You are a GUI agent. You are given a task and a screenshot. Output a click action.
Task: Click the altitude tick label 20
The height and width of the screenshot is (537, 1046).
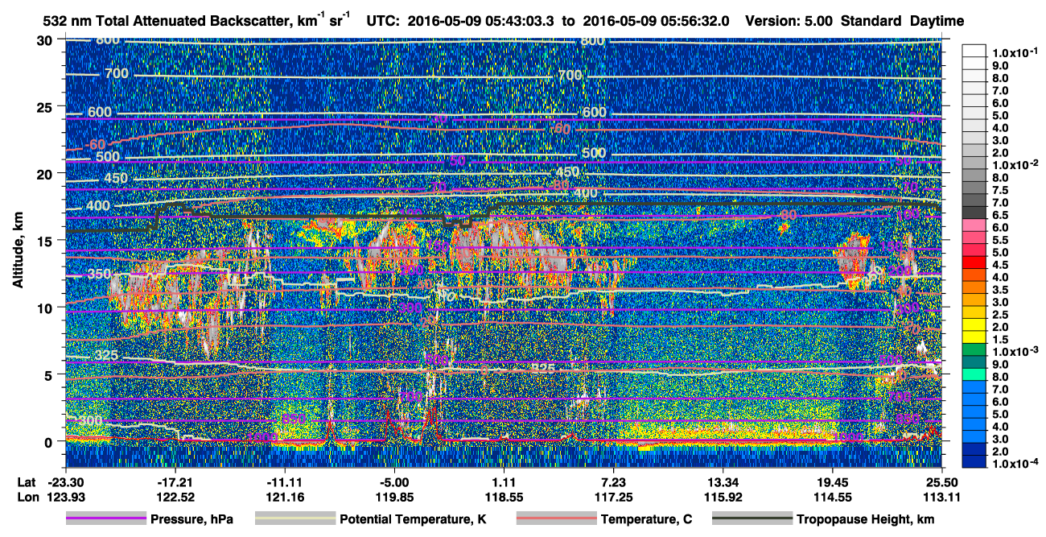46,173
